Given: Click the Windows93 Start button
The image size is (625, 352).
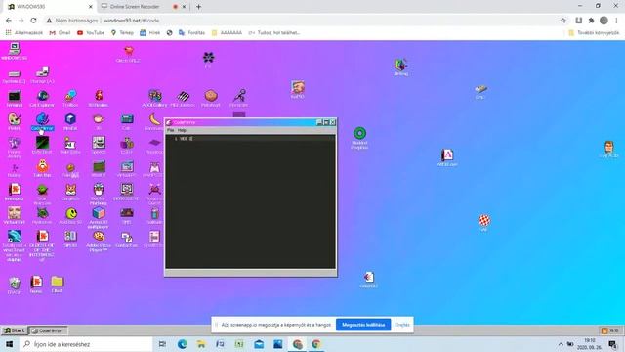Looking at the screenshot, I should click(15, 330).
